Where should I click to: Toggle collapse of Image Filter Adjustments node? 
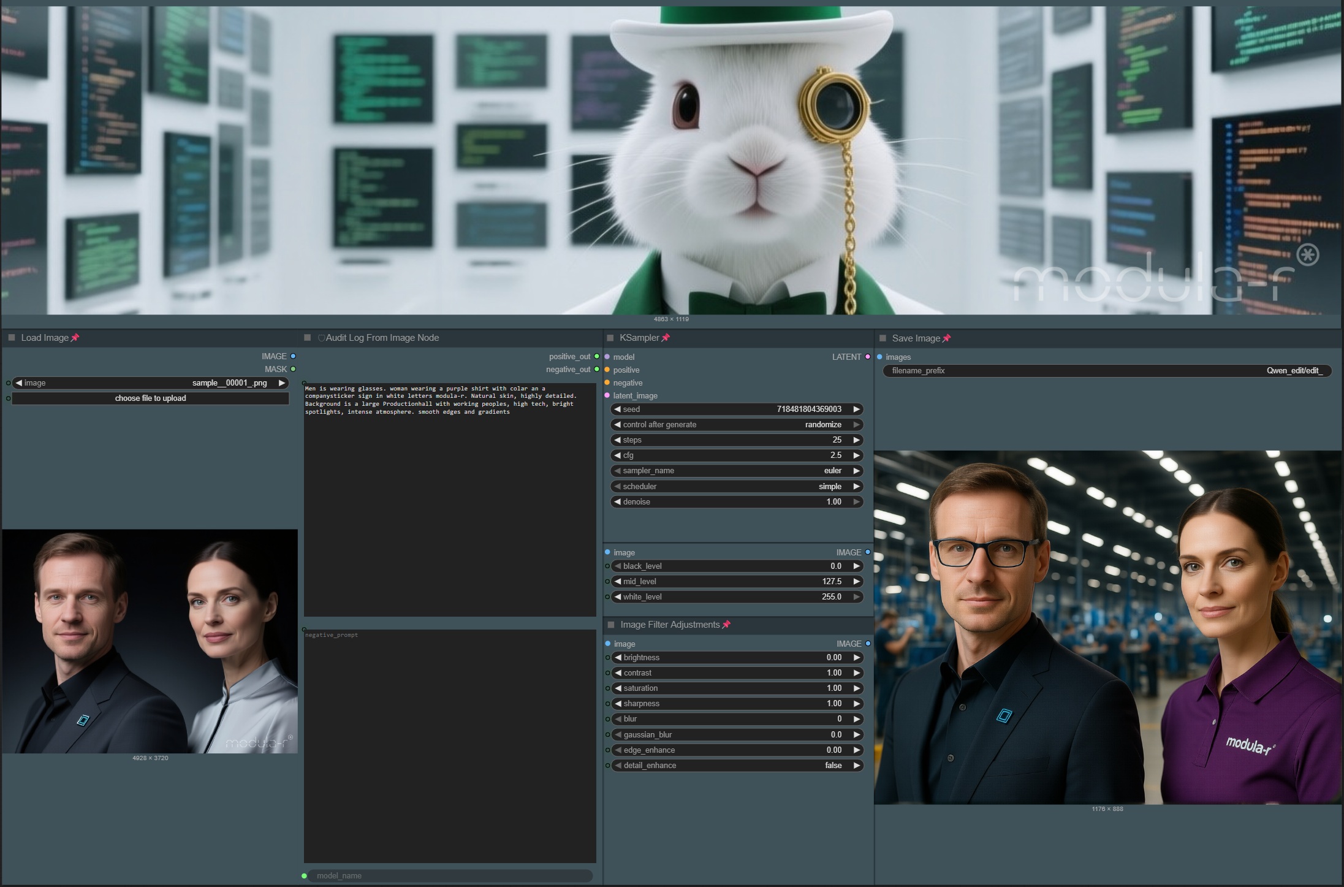(610, 625)
